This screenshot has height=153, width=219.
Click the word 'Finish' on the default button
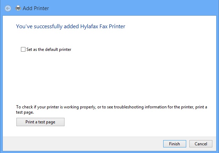(175, 144)
